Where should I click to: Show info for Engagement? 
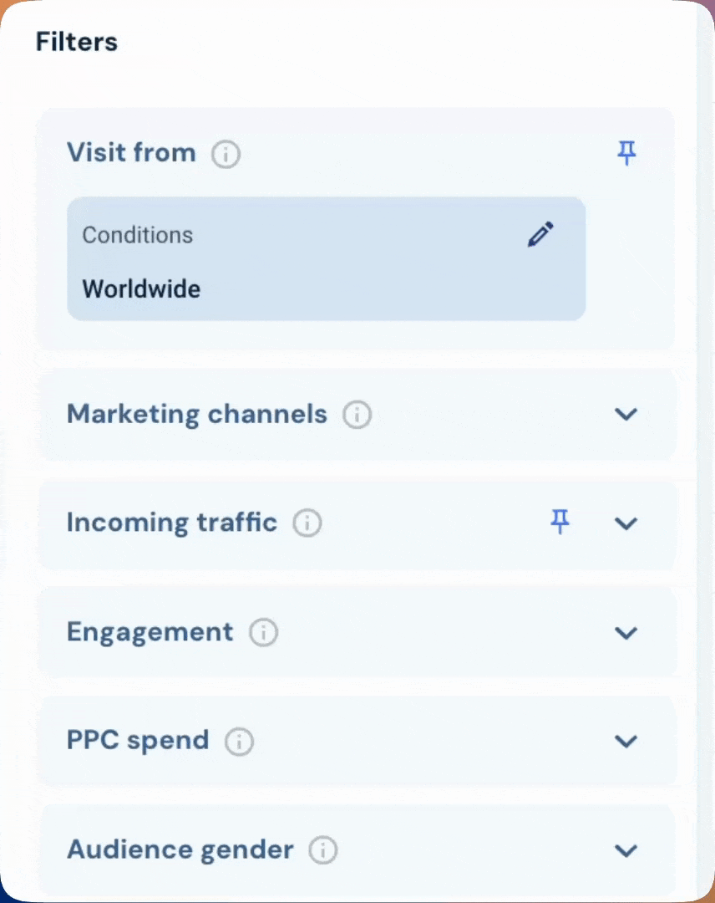[263, 632]
